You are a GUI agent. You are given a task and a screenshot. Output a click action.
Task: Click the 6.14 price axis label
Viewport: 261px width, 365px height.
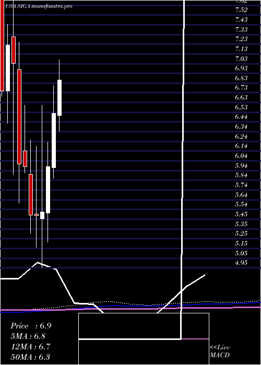pos(241,146)
